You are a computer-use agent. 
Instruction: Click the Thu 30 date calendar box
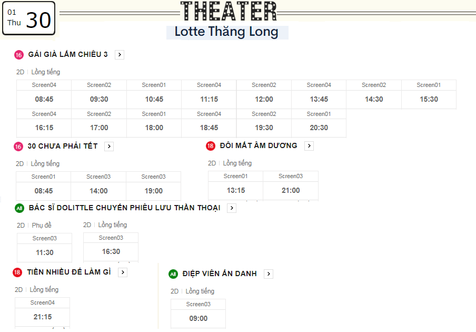pos(29,18)
